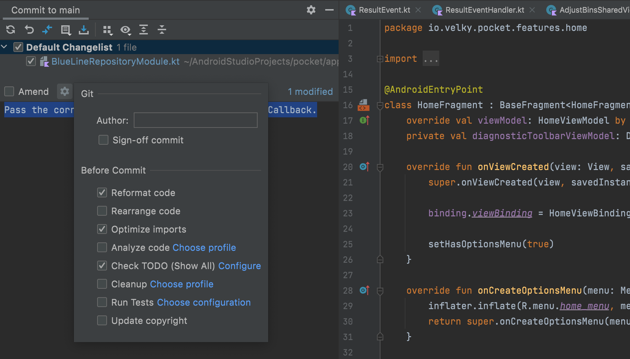Image resolution: width=630 pixels, height=359 pixels.
Task: Enable Update copyright checkbox
Action: click(x=102, y=320)
